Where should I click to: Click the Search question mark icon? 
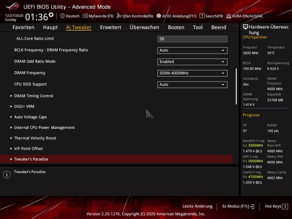[x=202, y=16]
